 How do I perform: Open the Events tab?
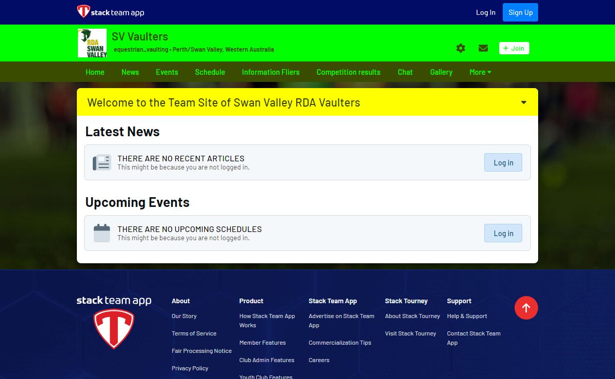167,72
